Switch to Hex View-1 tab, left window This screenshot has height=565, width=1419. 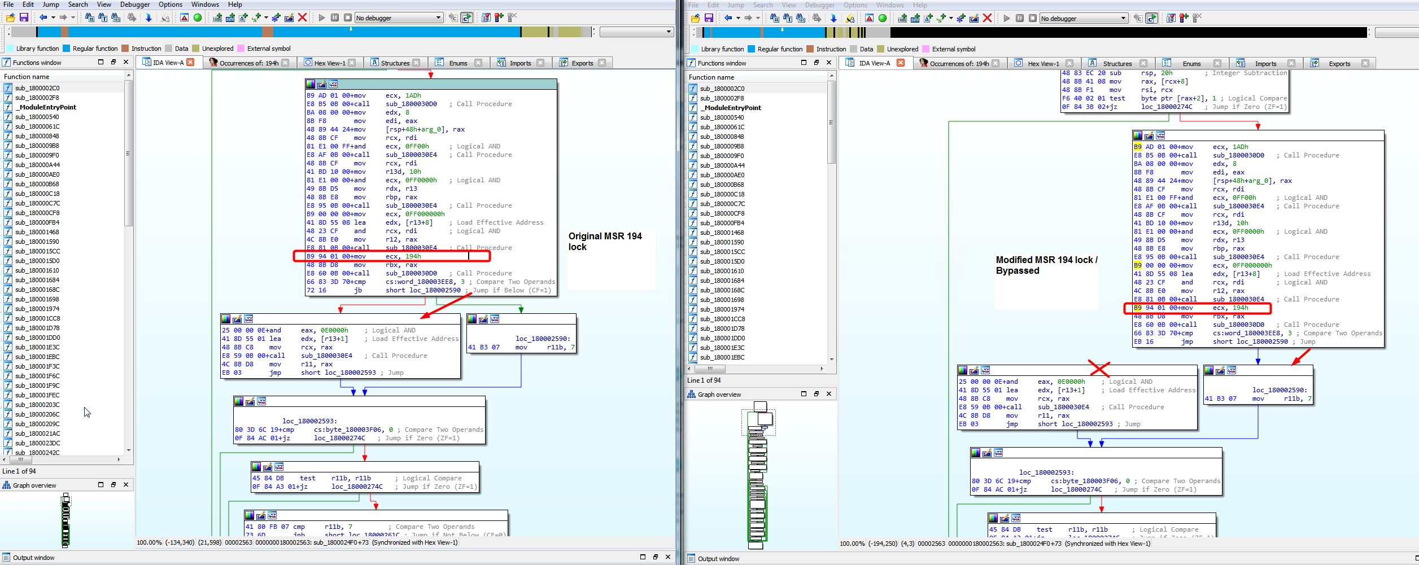point(330,63)
